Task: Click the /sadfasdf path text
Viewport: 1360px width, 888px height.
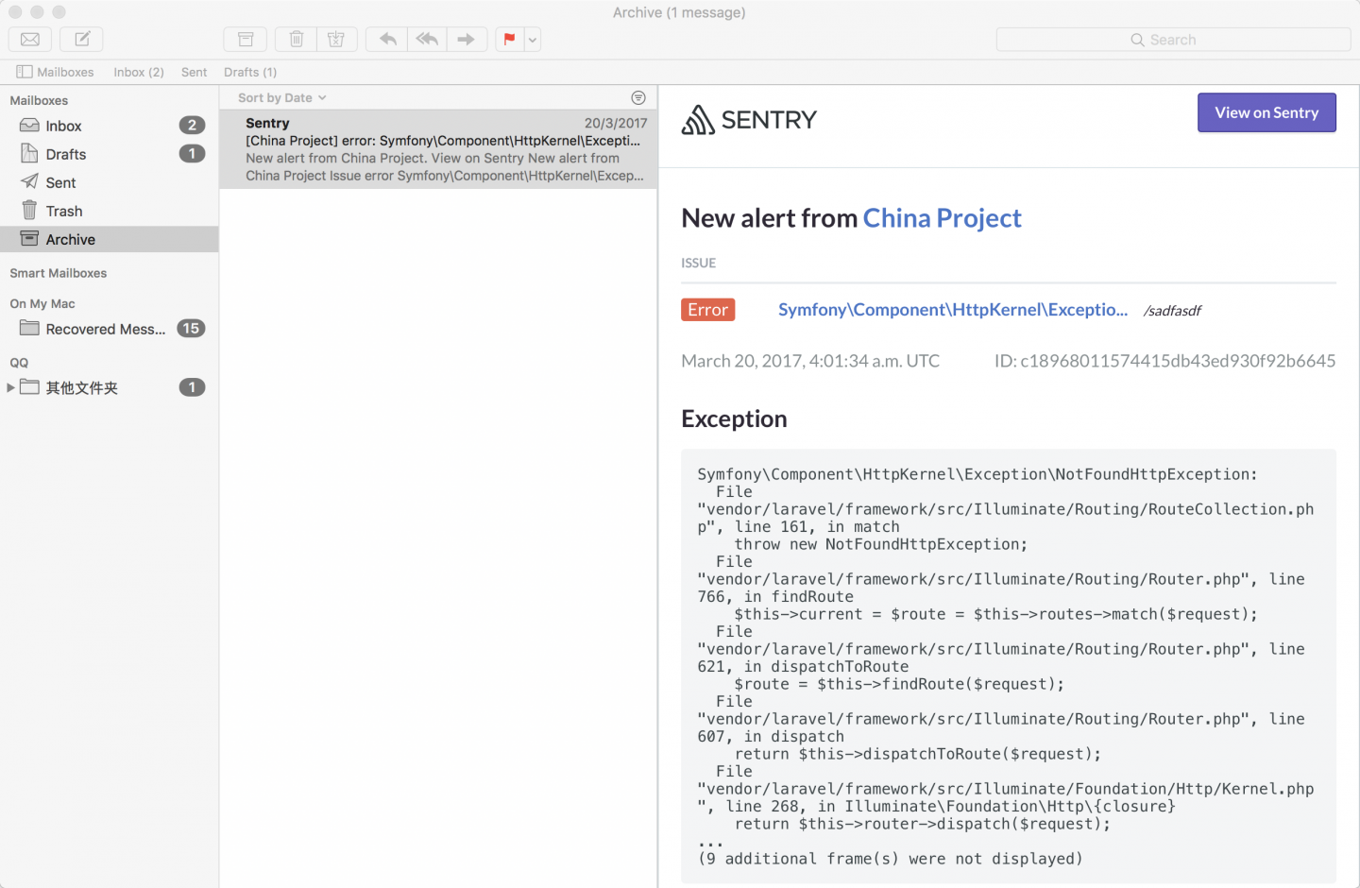Action: tap(1172, 311)
